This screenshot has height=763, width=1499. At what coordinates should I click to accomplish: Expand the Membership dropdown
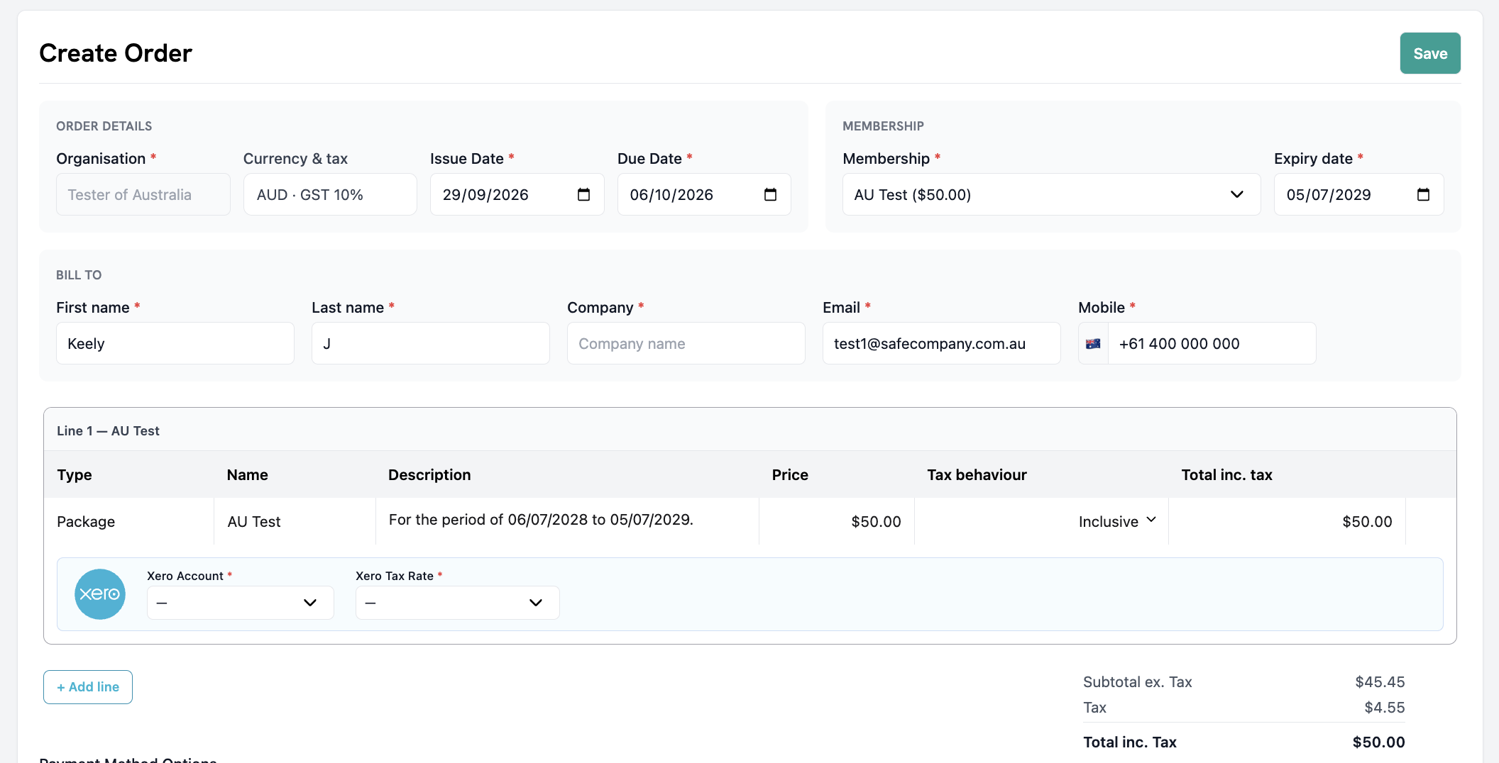pos(1051,194)
